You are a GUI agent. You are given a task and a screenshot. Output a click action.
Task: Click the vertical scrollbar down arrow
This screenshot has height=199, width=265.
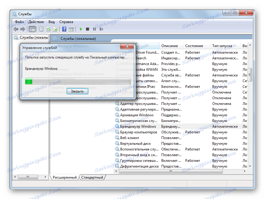pos(250,166)
